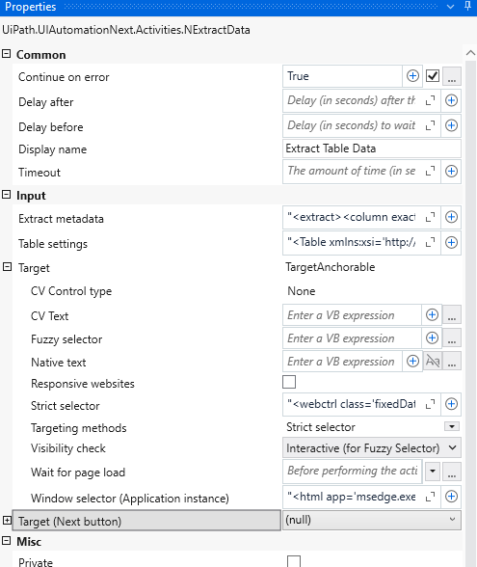Click the ellipsis button for Fuzzy selector
This screenshot has width=477, height=567.
click(x=452, y=337)
